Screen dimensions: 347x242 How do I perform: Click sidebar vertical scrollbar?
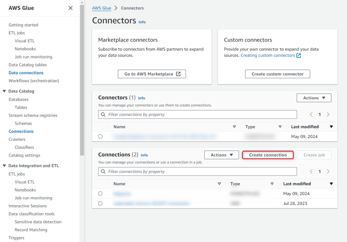82,79
